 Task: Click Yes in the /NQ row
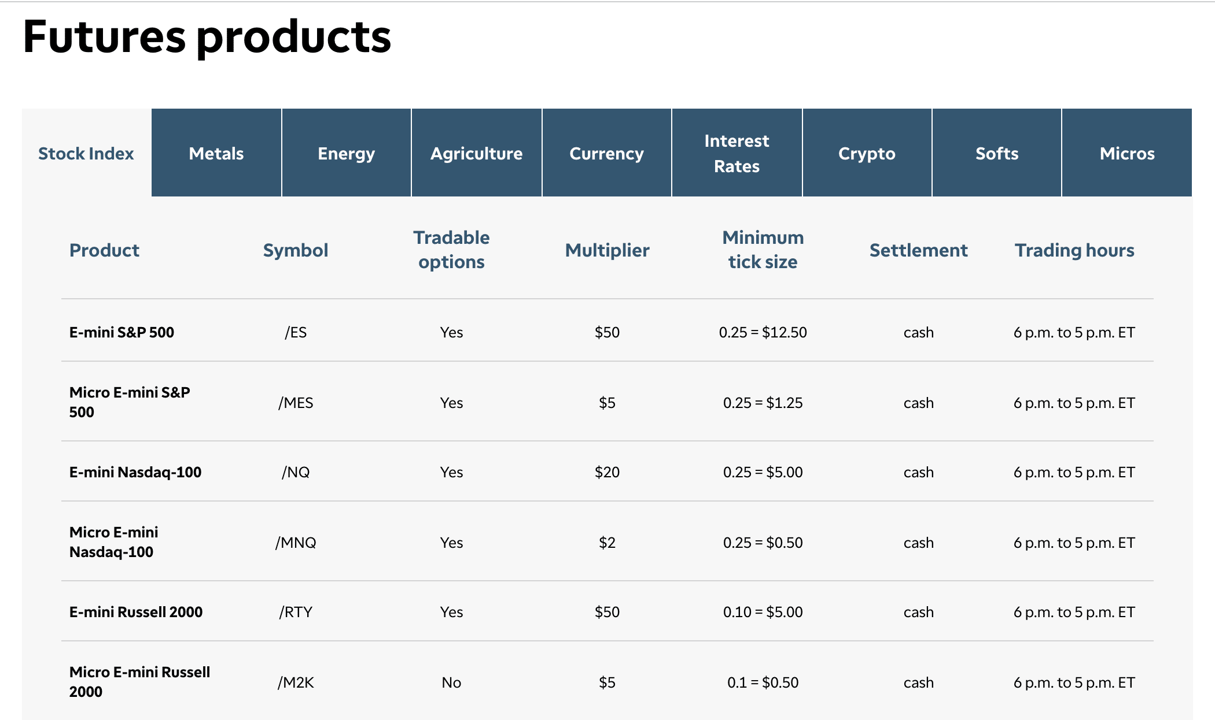point(451,472)
